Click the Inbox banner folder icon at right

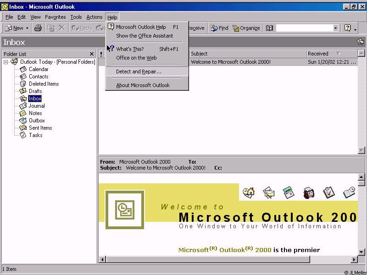click(x=361, y=42)
